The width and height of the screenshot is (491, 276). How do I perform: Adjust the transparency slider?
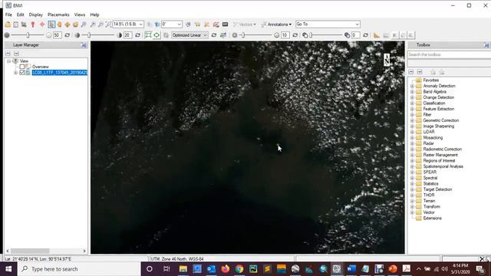311,35
